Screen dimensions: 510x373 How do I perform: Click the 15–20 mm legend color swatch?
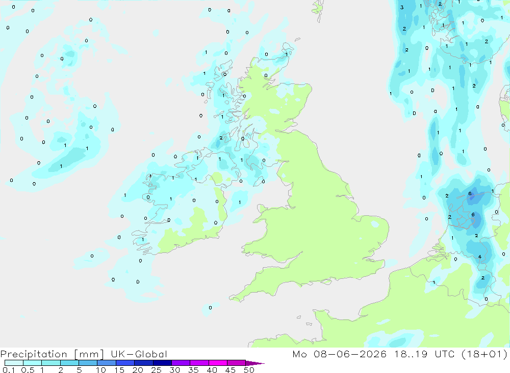coord(125,363)
